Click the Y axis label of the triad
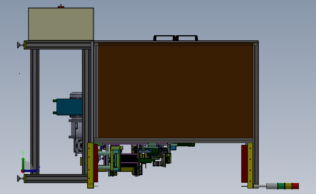 coord(23,153)
